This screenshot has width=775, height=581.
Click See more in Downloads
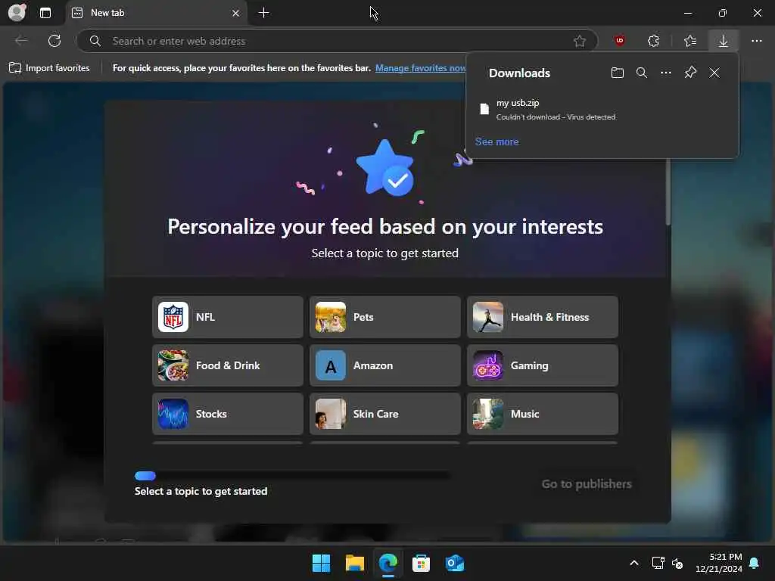[496, 141]
